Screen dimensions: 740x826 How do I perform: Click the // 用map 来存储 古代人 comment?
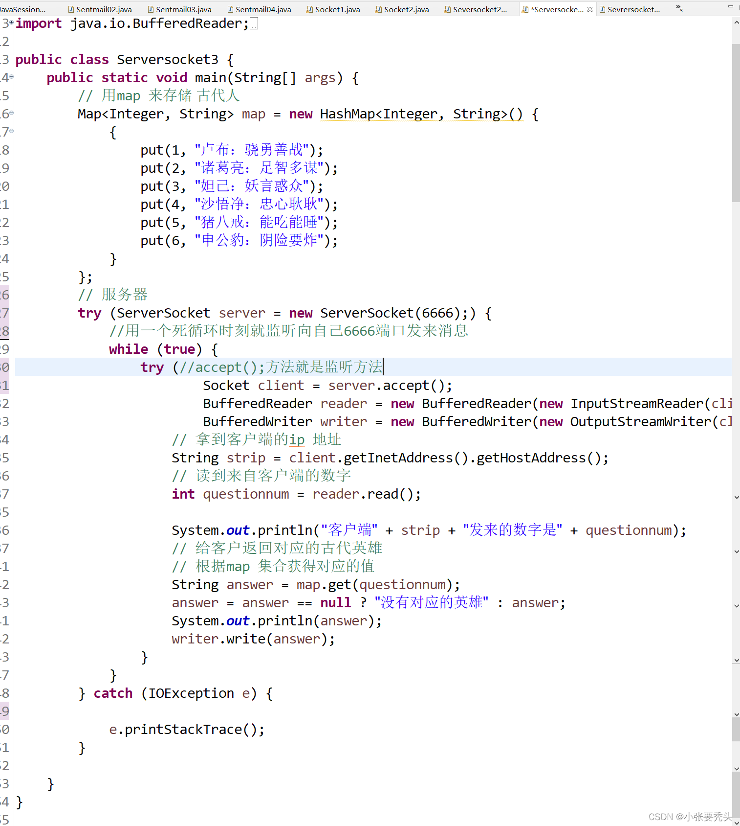(x=159, y=96)
